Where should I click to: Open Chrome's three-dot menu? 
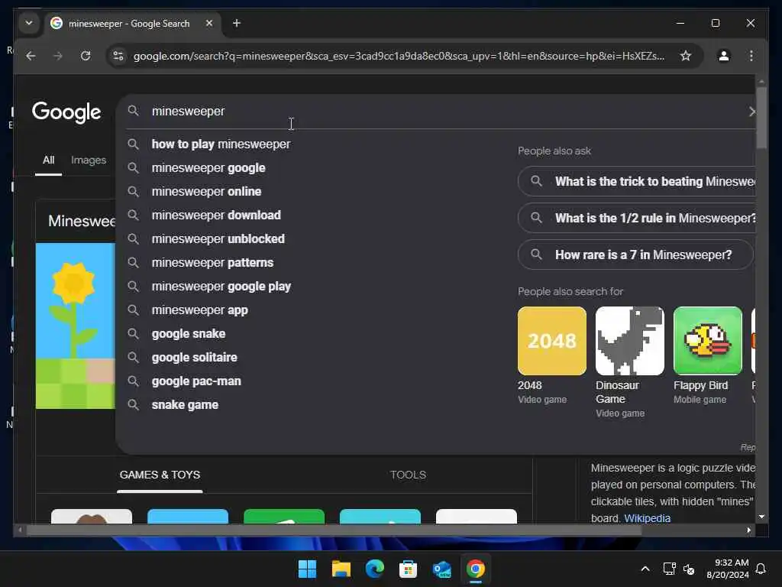point(751,56)
